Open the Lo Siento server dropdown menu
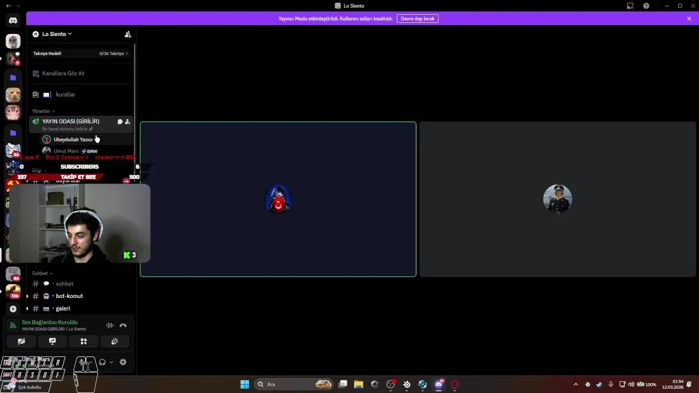 57,34
